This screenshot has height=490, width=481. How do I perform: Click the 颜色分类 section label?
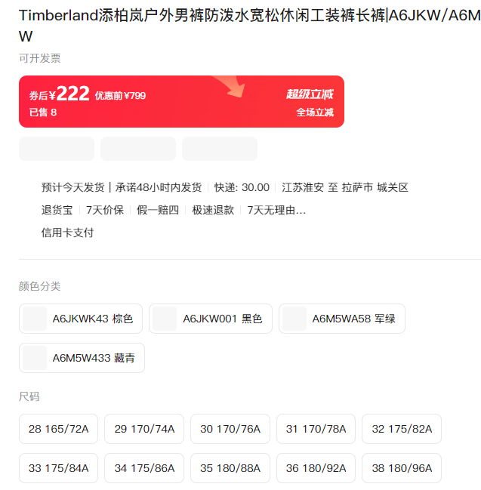(x=40, y=286)
